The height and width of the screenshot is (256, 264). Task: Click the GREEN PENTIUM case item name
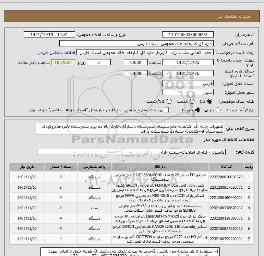point(160,187)
